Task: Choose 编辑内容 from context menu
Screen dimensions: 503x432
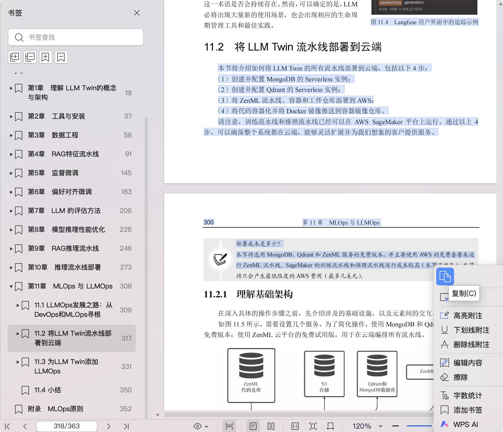Action: (468, 363)
